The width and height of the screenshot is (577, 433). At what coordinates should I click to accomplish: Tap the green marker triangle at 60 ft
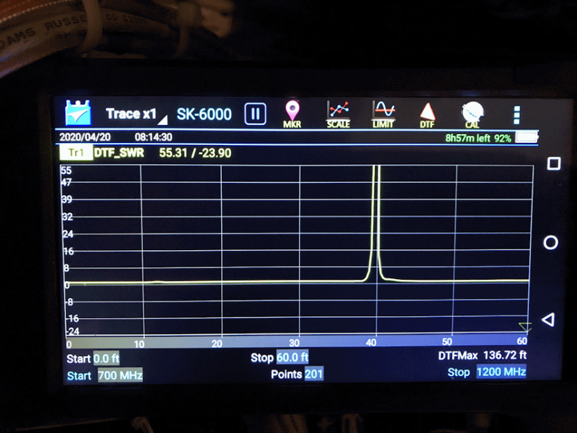point(524,326)
